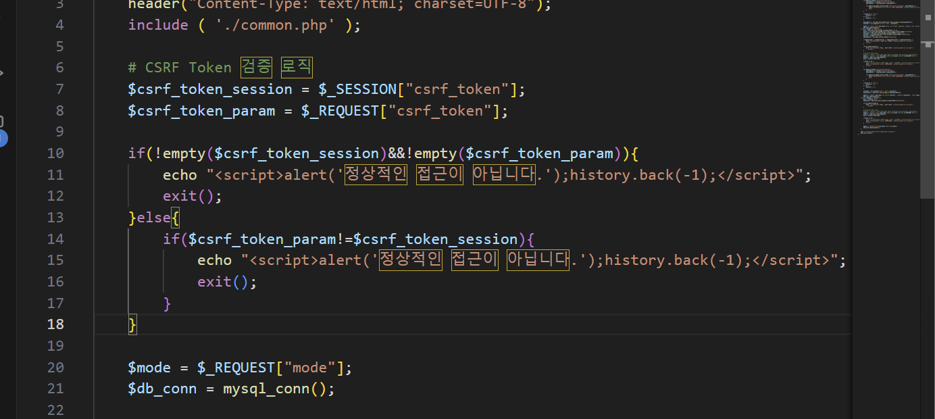Viewport: 935px width, 419px height.
Task: Click line number 20 in the gutter
Action: pos(55,368)
